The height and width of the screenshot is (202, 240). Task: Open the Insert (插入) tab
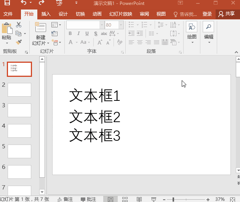46,14
